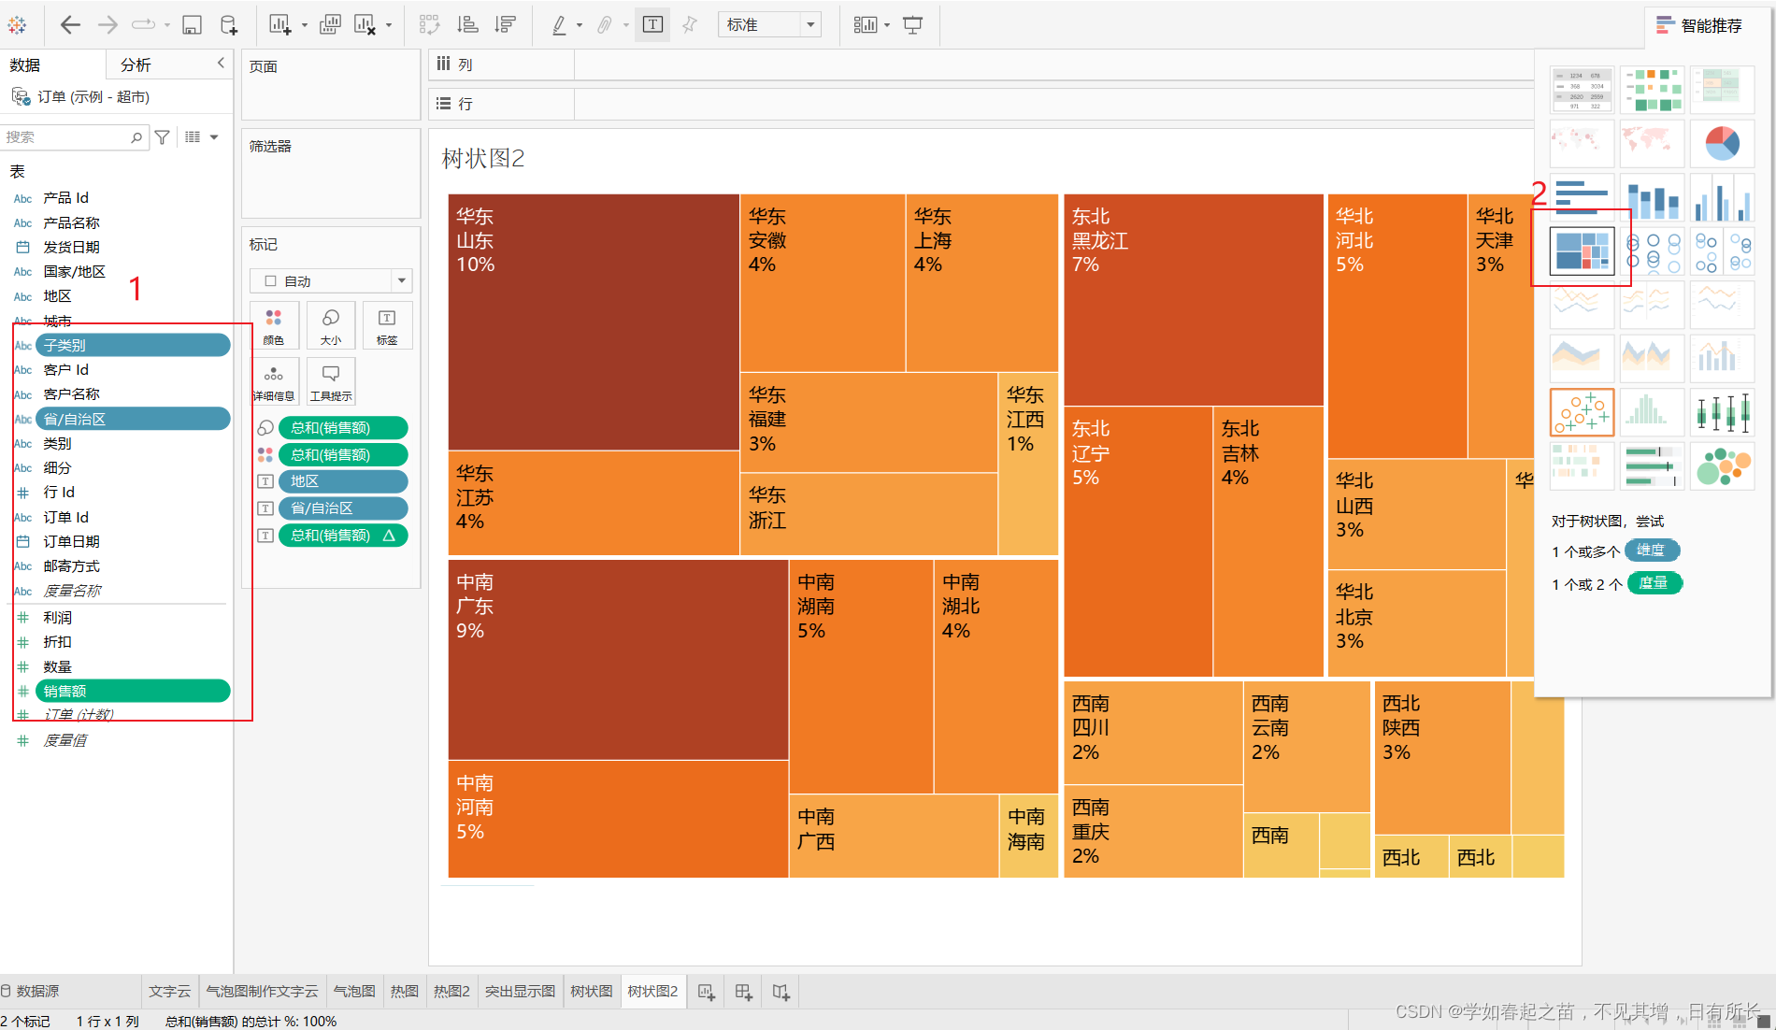1776x1030 pixels.
Task: Click the 中南 广东 9% treemap tile
Action: 618,659
